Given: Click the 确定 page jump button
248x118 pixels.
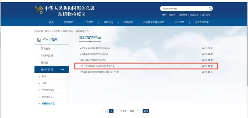Looking at the screenshot, I should (x=146, y=111).
